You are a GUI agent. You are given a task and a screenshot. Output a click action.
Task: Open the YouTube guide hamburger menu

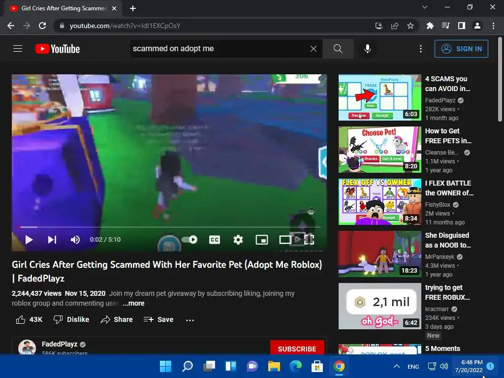[x=18, y=49]
